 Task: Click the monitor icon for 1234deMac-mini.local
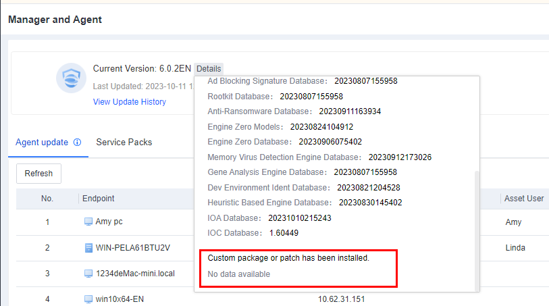pyautogui.click(x=88, y=274)
